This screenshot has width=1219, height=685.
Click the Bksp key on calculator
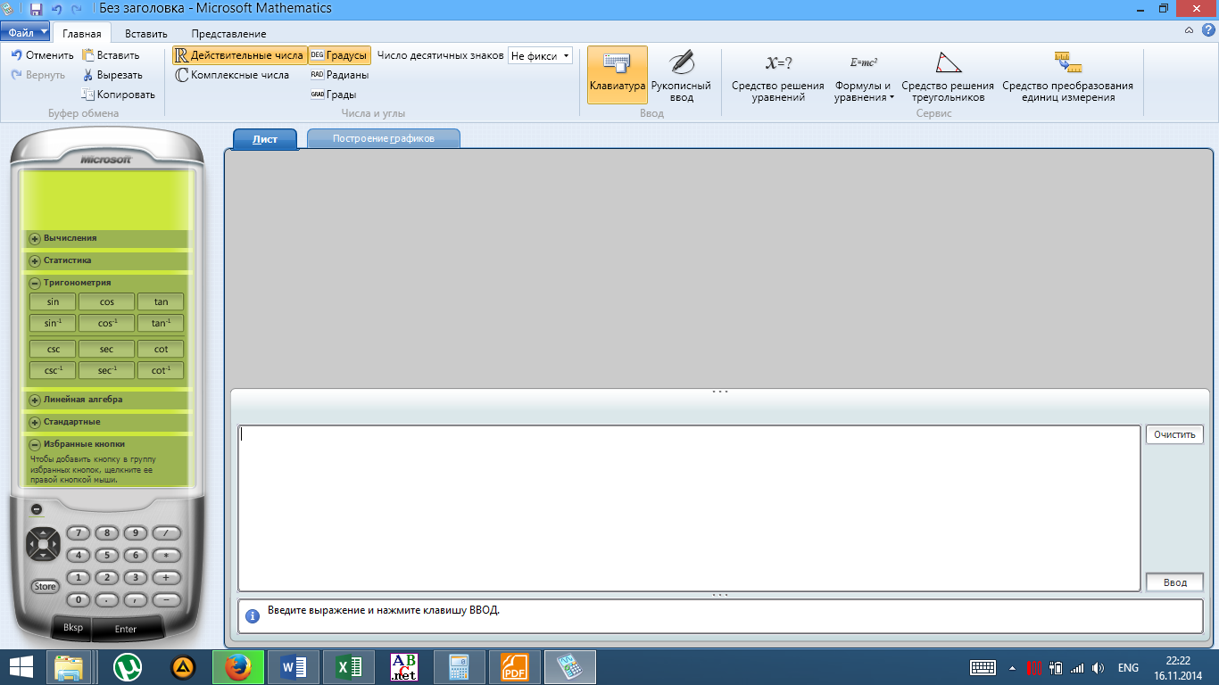click(72, 628)
